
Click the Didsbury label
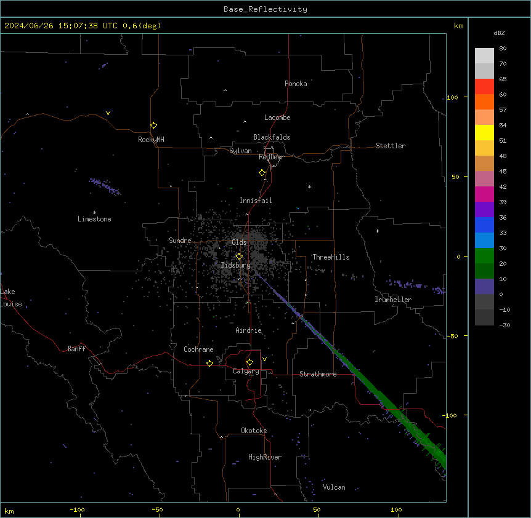pyautogui.click(x=236, y=265)
